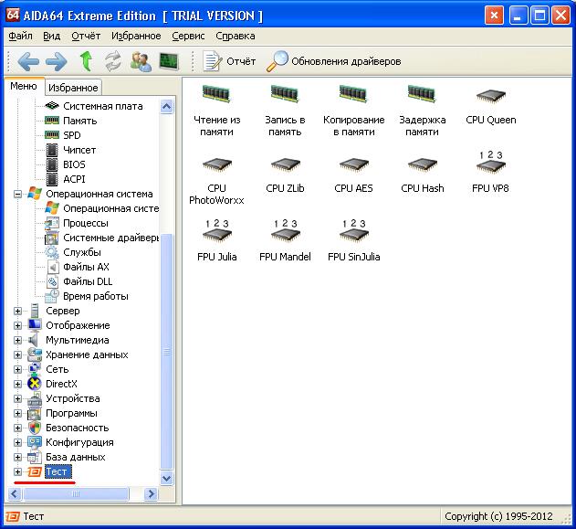This screenshot has width=576, height=529.
Task: Click the back navigation arrow
Action: point(29,61)
